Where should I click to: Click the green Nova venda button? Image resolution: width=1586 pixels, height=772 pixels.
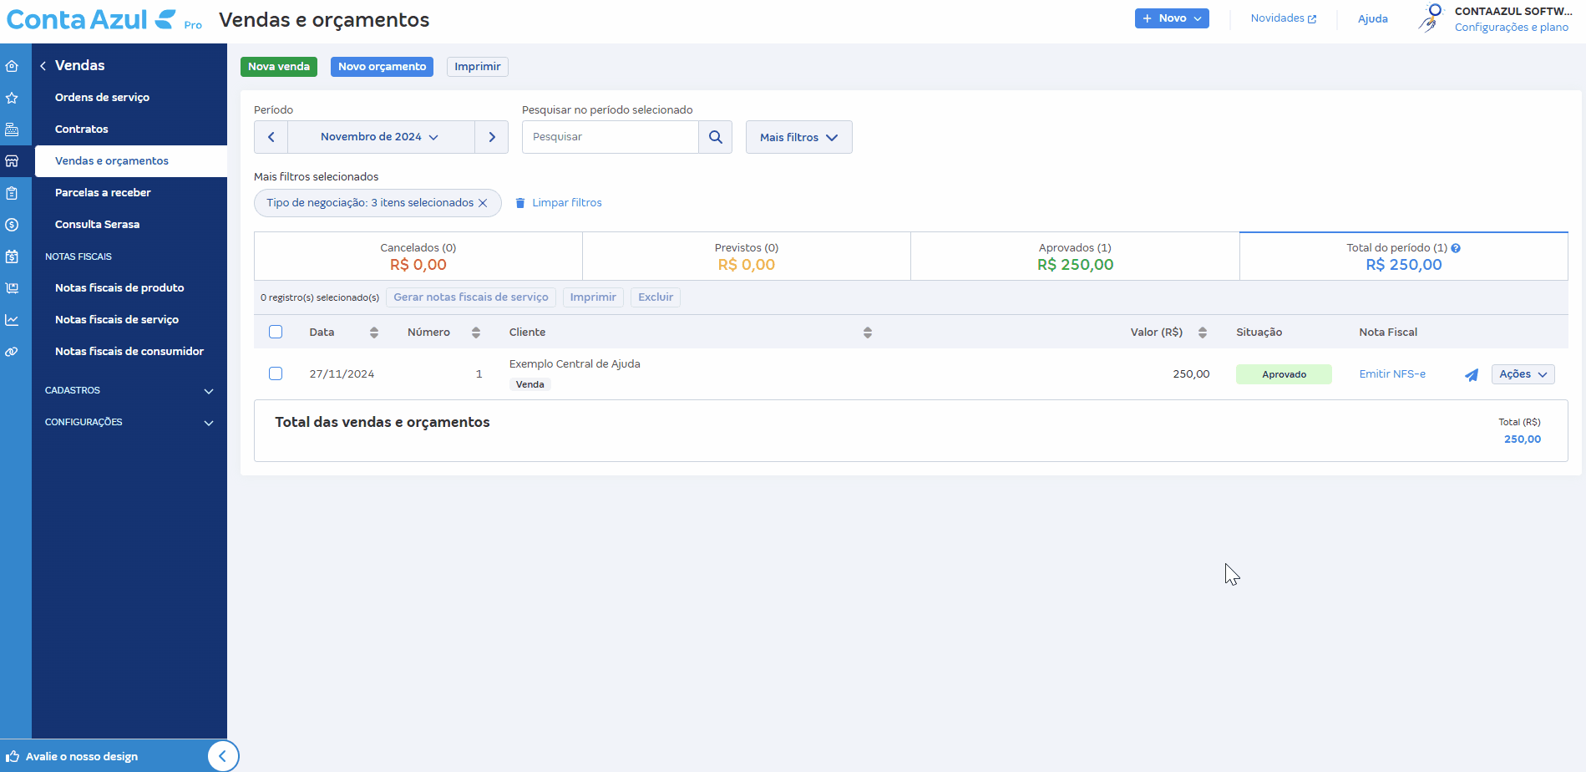pyautogui.click(x=279, y=67)
